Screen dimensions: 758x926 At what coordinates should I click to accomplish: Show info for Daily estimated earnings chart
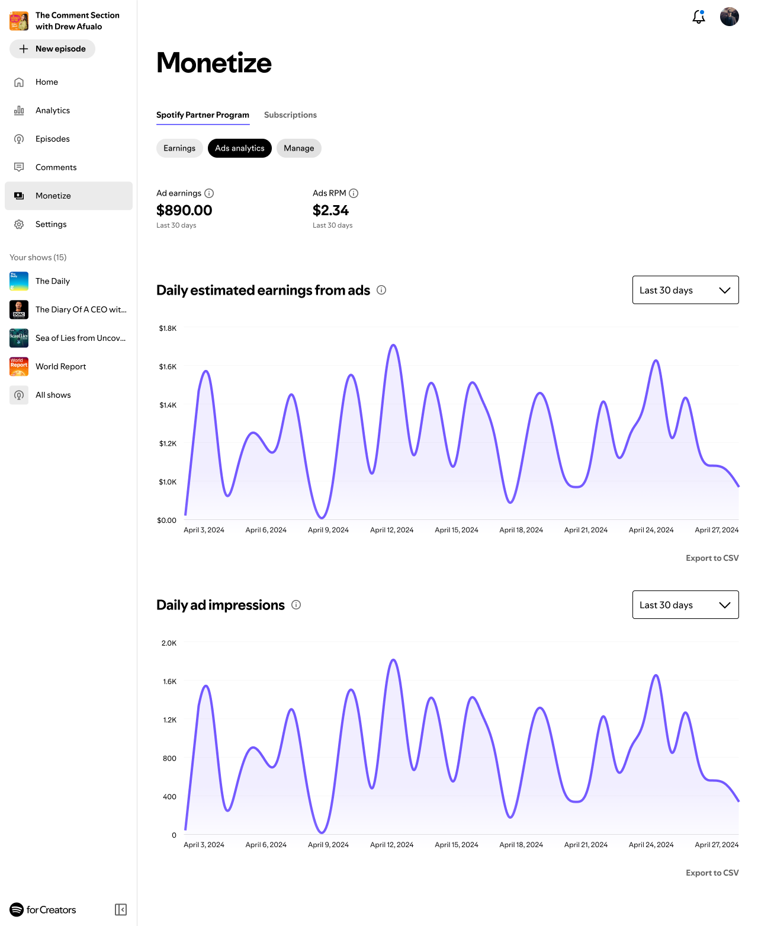[x=381, y=290]
